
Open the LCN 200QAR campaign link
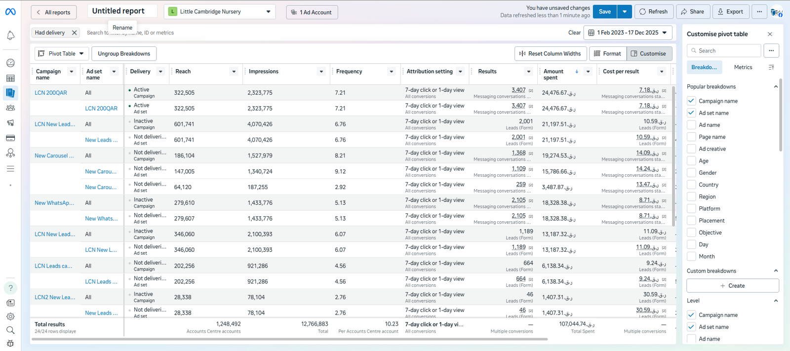coord(51,93)
